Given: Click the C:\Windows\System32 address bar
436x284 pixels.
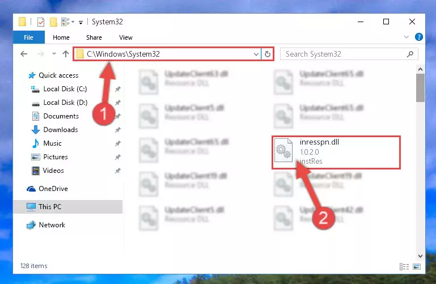Looking at the screenshot, I should [x=167, y=54].
